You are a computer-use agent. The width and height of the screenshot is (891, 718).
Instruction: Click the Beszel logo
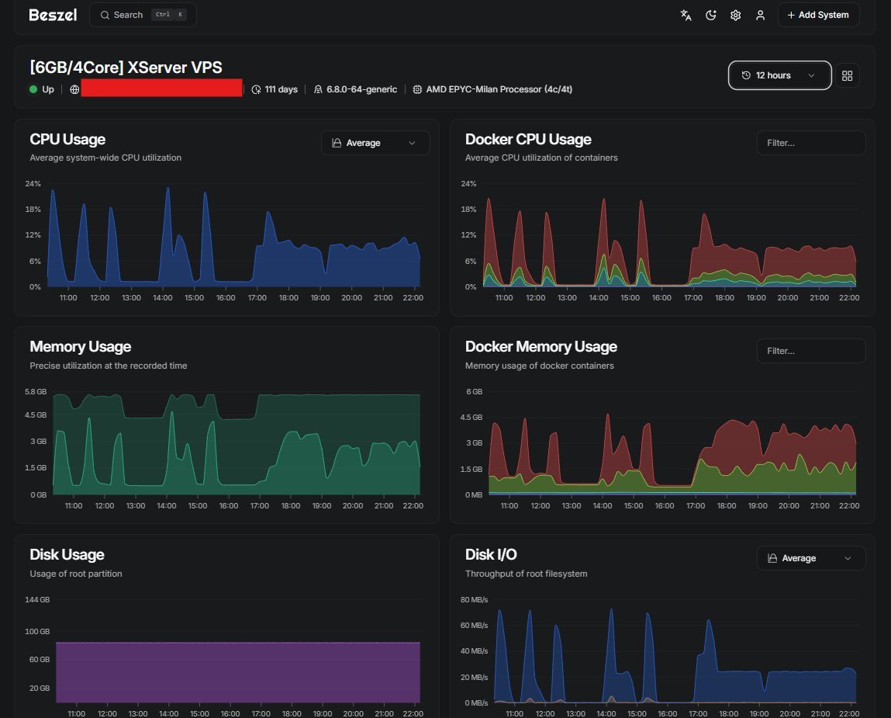pos(53,15)
